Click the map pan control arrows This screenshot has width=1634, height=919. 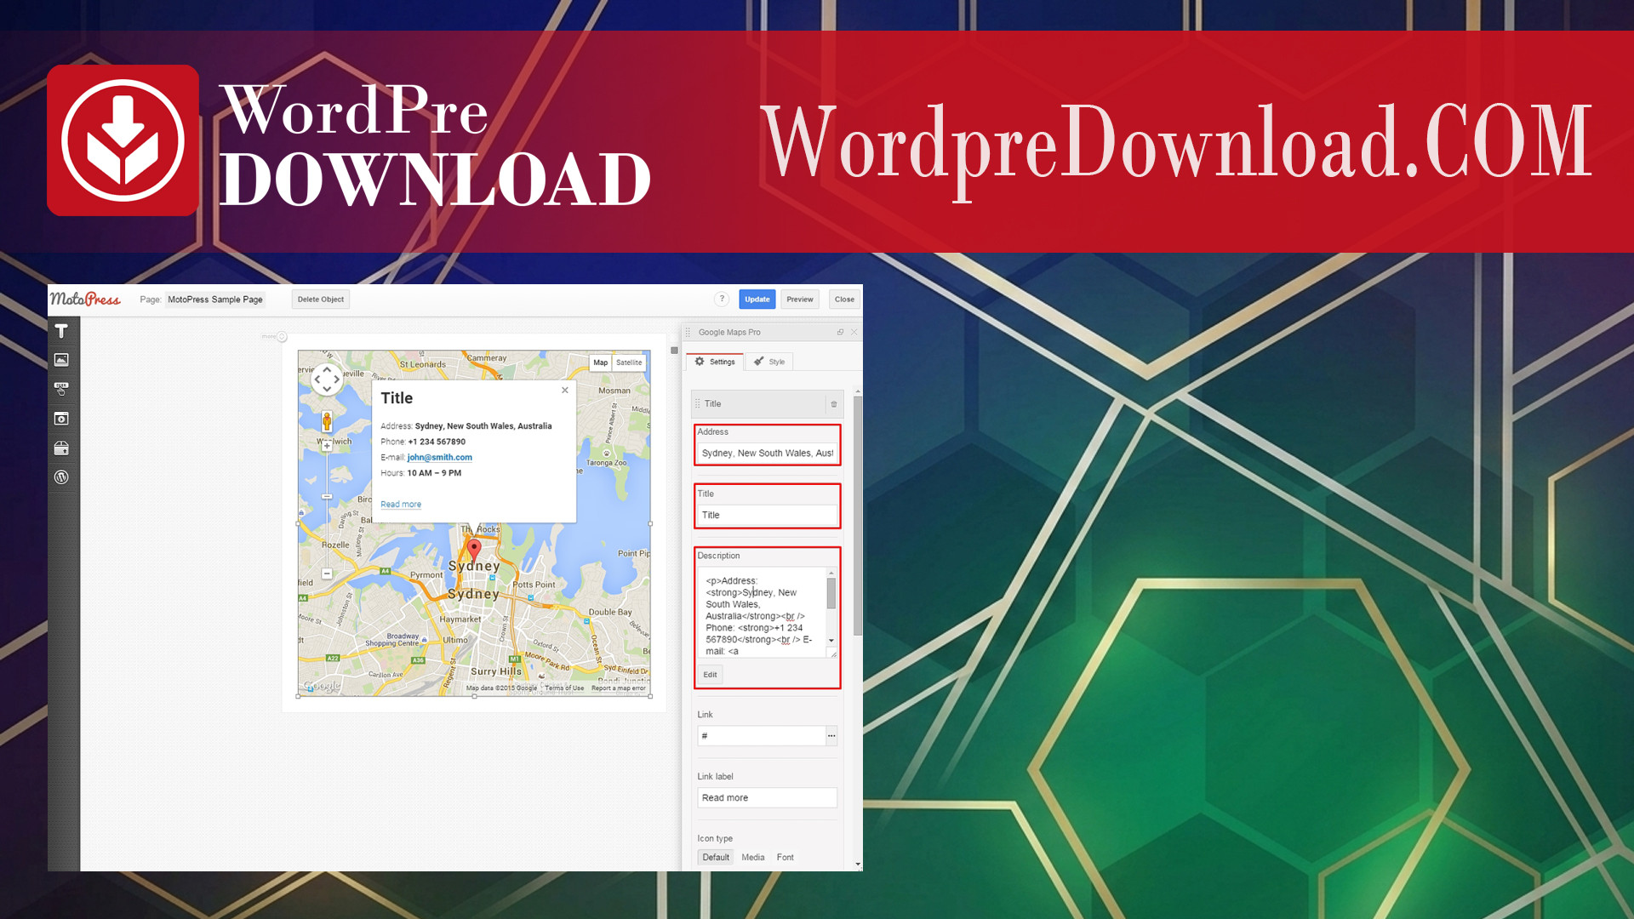(327, 379)
